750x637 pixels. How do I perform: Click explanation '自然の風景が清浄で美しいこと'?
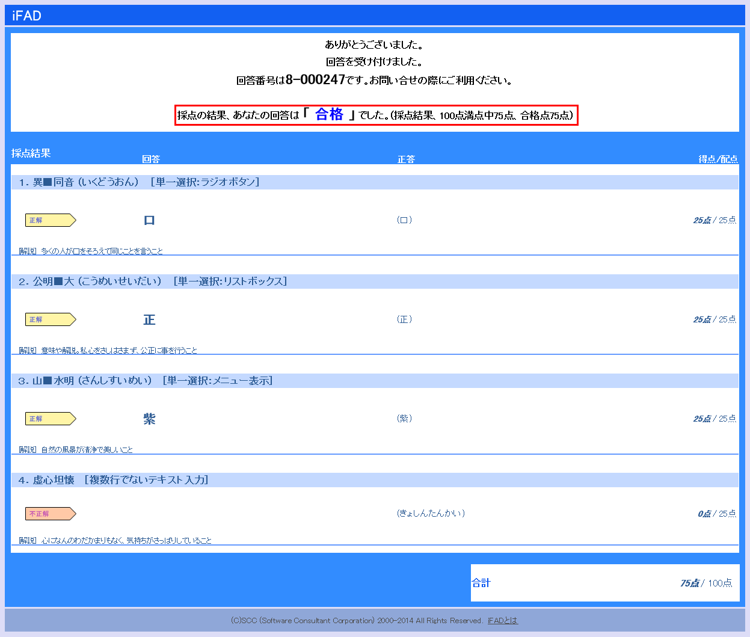87,449
